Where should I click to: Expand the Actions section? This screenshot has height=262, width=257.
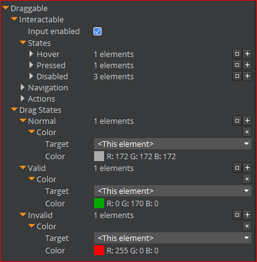pos(22,98)
